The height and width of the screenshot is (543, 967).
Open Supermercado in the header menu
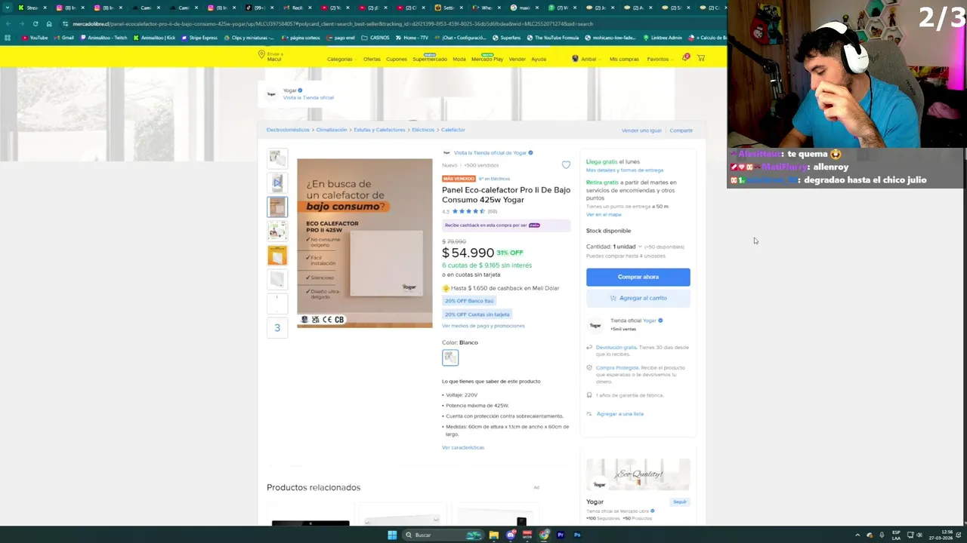point(430,59)
